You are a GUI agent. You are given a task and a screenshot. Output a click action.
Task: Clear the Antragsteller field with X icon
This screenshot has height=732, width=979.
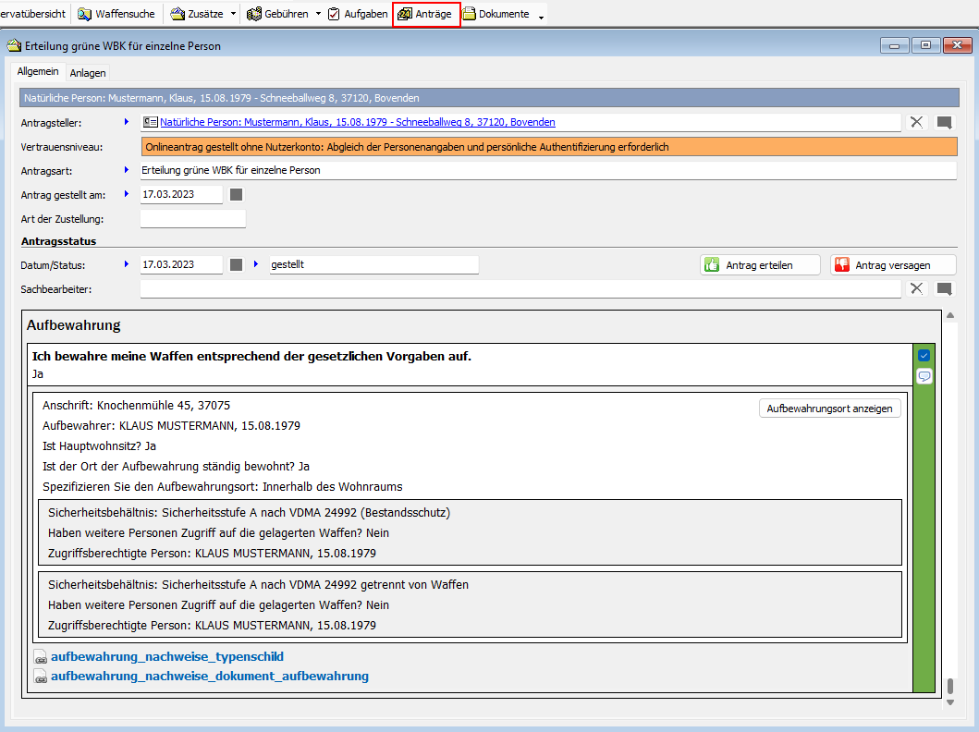tap(916, 122)
